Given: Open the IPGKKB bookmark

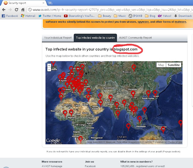Looking at the screenshot, I should tap(135, 16).
